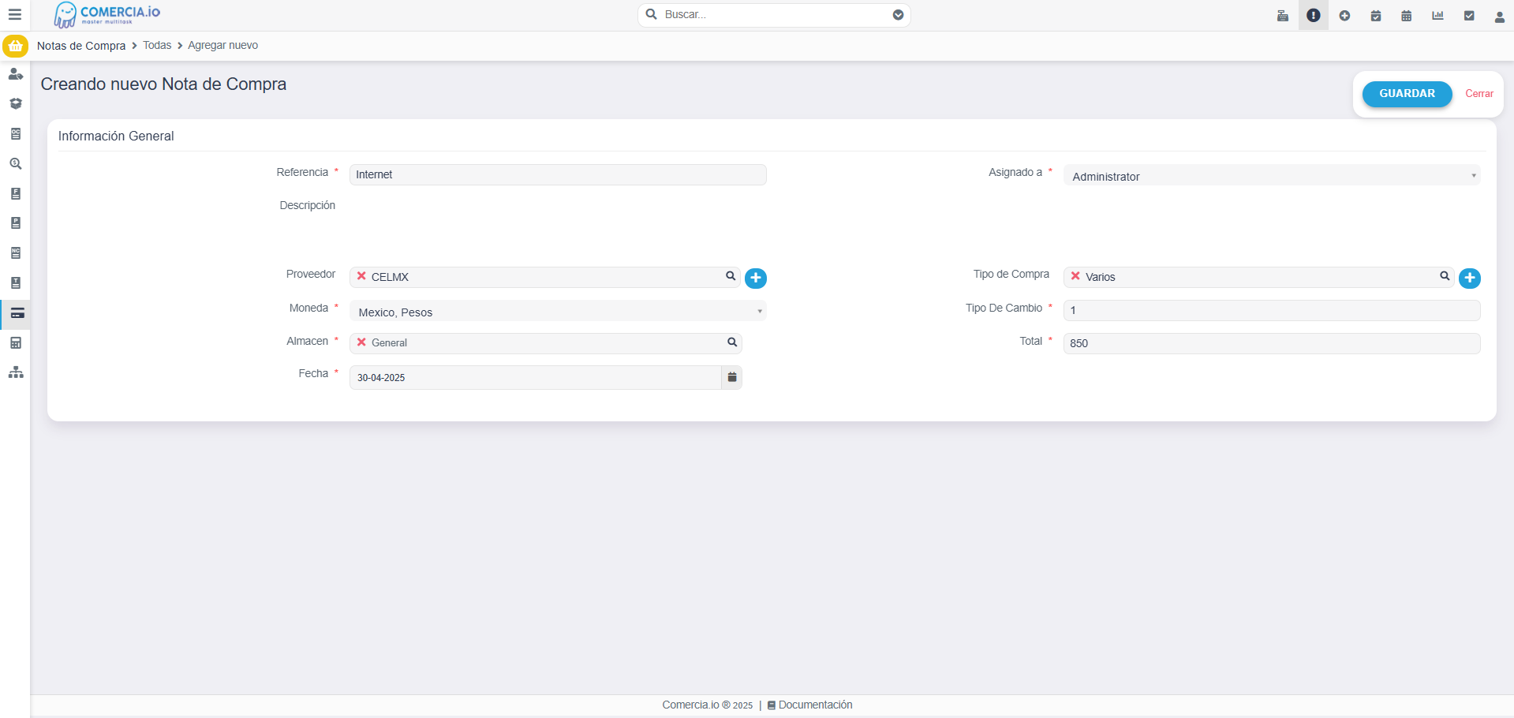1514x718 pixels.
Task: Select the active credit-card sidebar icon
Action: tap(17, 313)
